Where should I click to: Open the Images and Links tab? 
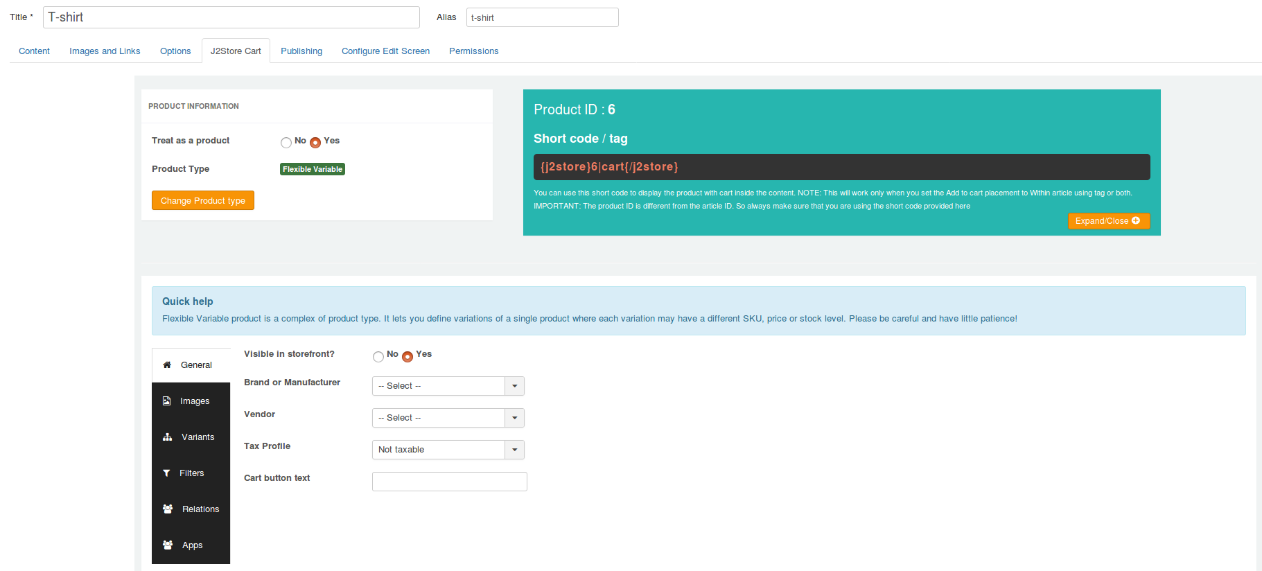point(105,51)
